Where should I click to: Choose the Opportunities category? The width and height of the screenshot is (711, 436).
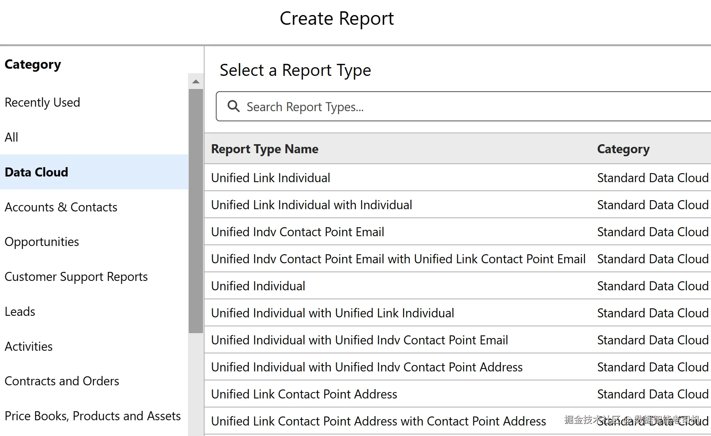(x=42, y=242)
